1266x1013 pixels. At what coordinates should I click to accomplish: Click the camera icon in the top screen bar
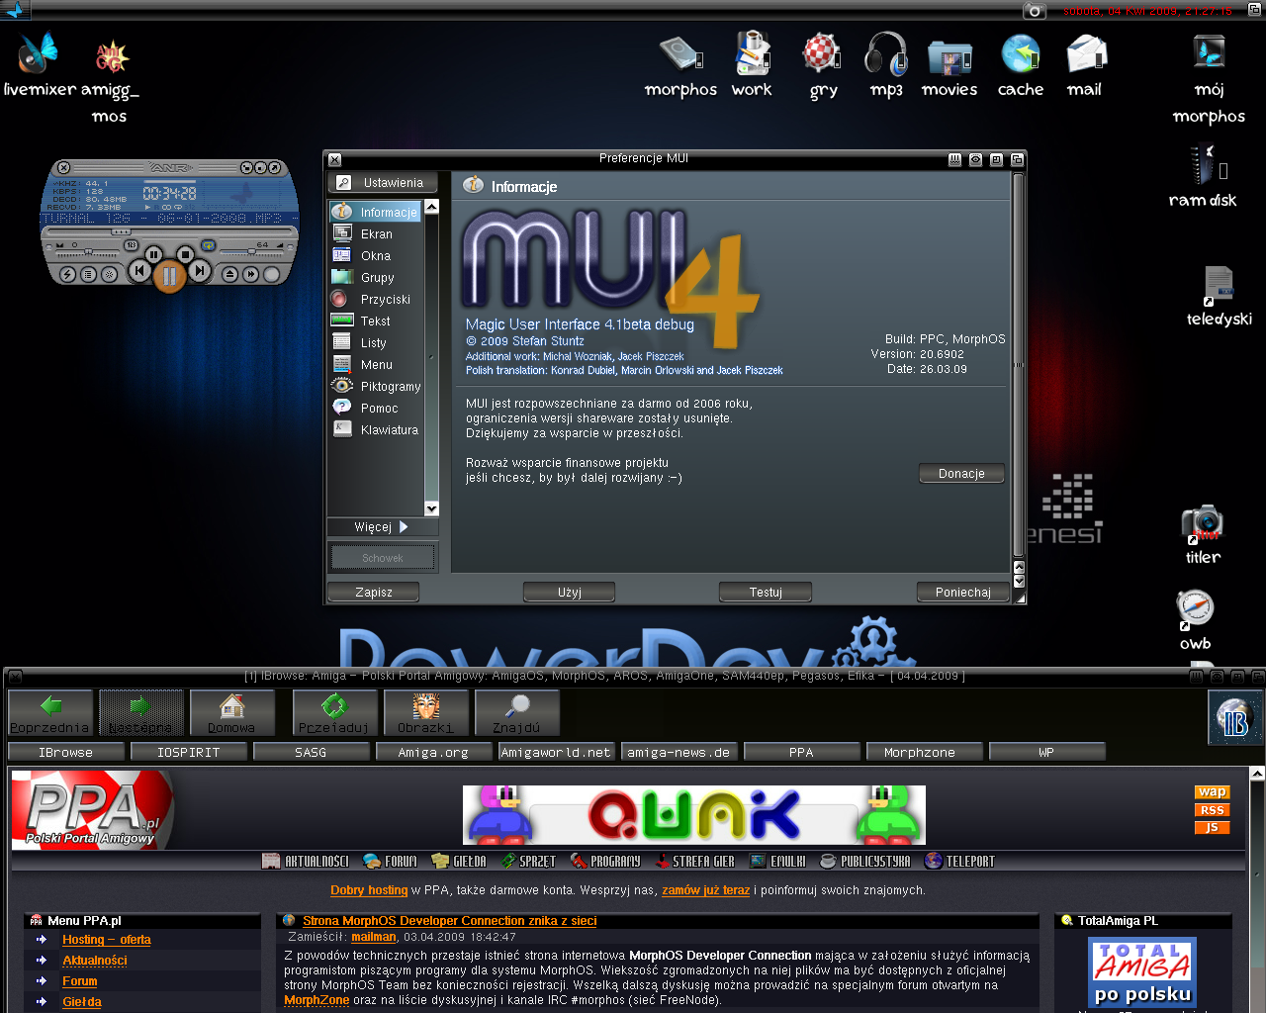pyautogui.click(x=1034, y=11)
